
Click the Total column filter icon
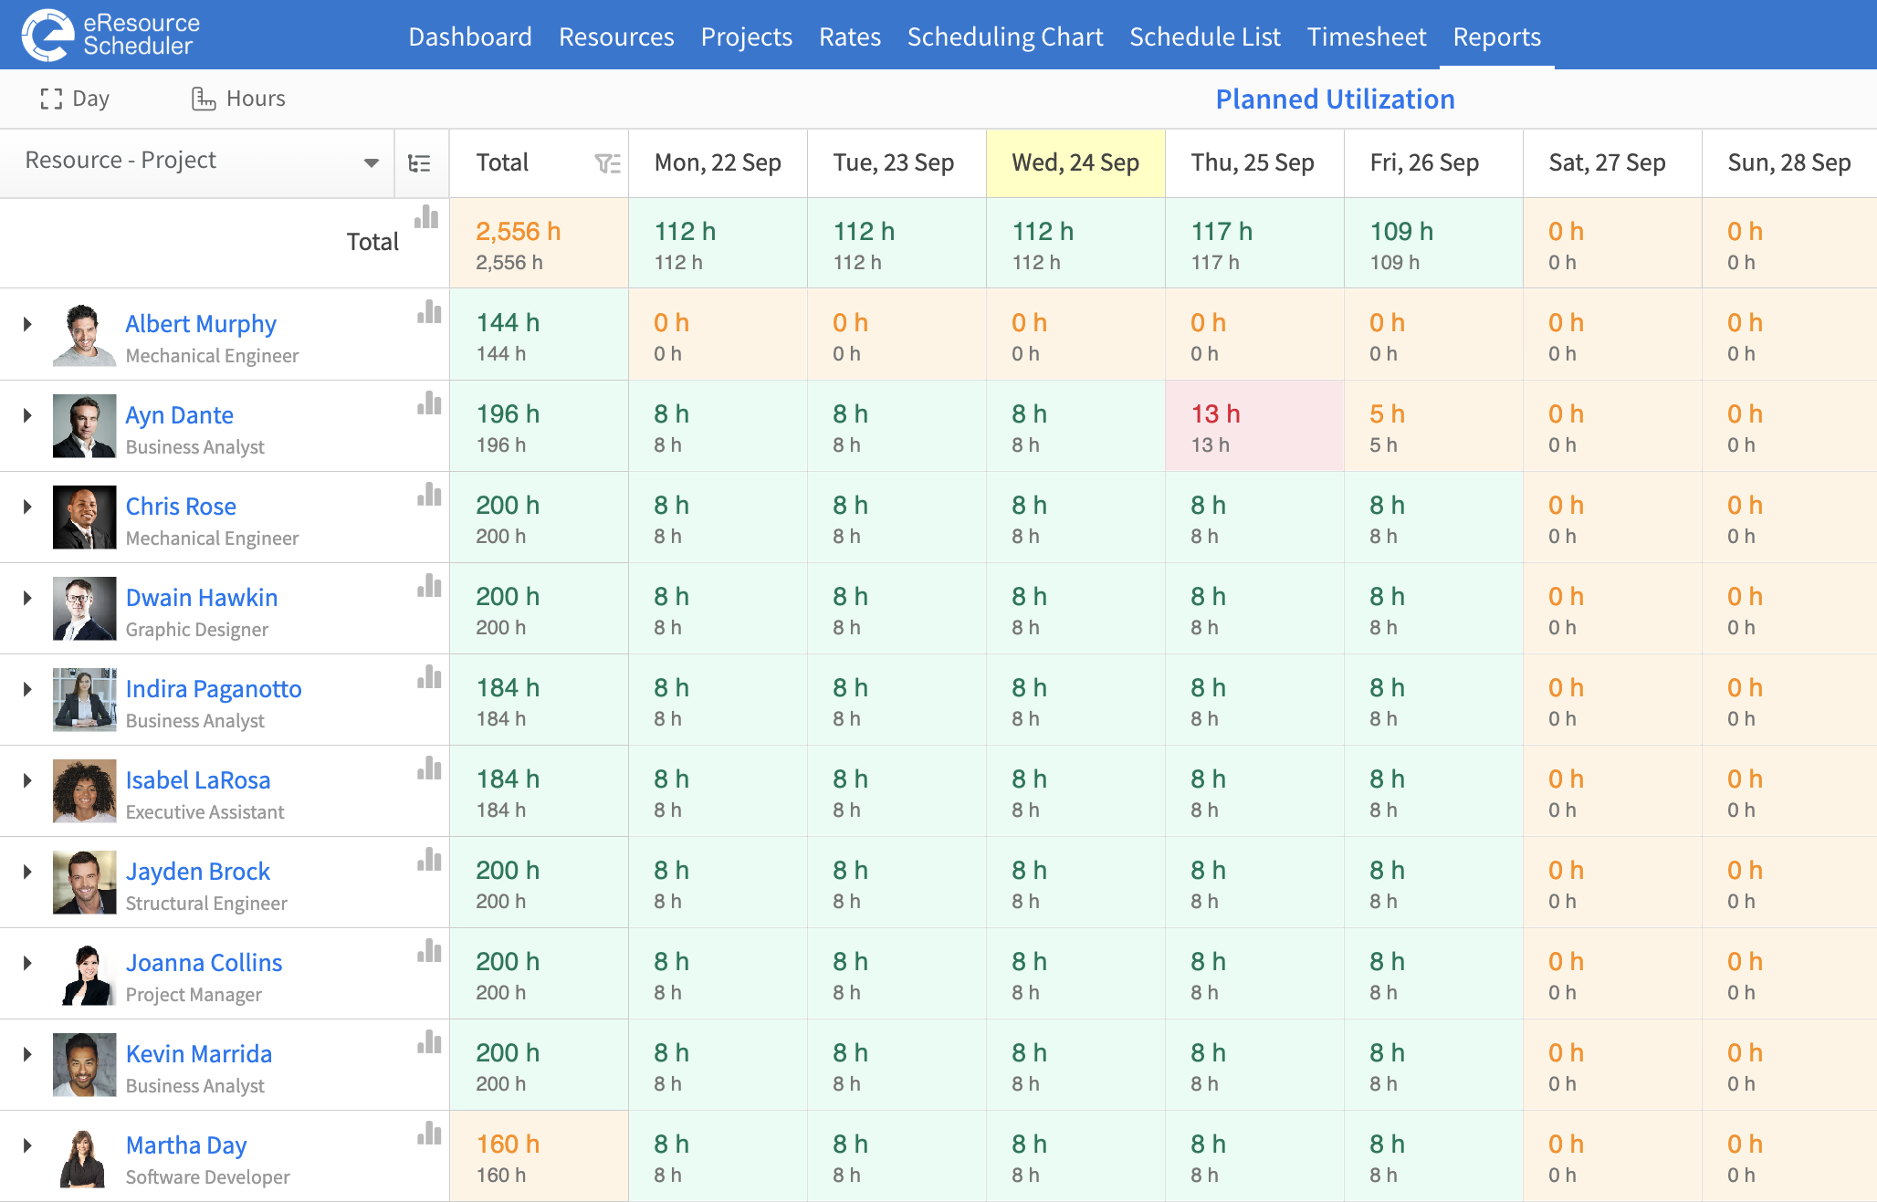click(607, 163)
